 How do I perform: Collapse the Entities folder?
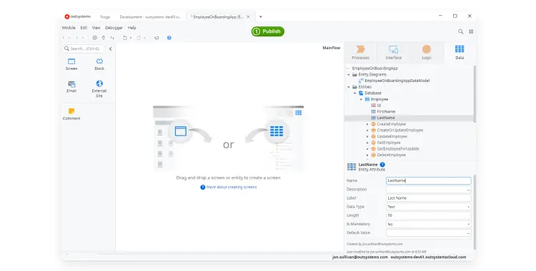[x=349, y=87]
